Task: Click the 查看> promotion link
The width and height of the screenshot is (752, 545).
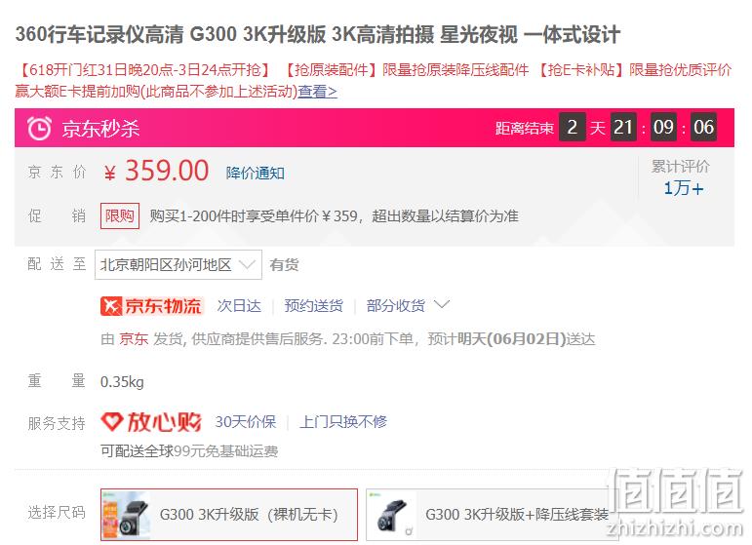Action: tap(318, 91)
